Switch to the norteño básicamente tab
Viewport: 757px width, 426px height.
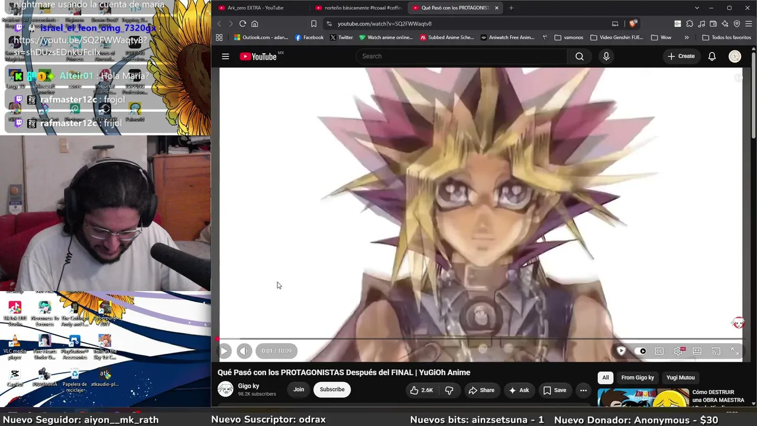click(359, 8)
